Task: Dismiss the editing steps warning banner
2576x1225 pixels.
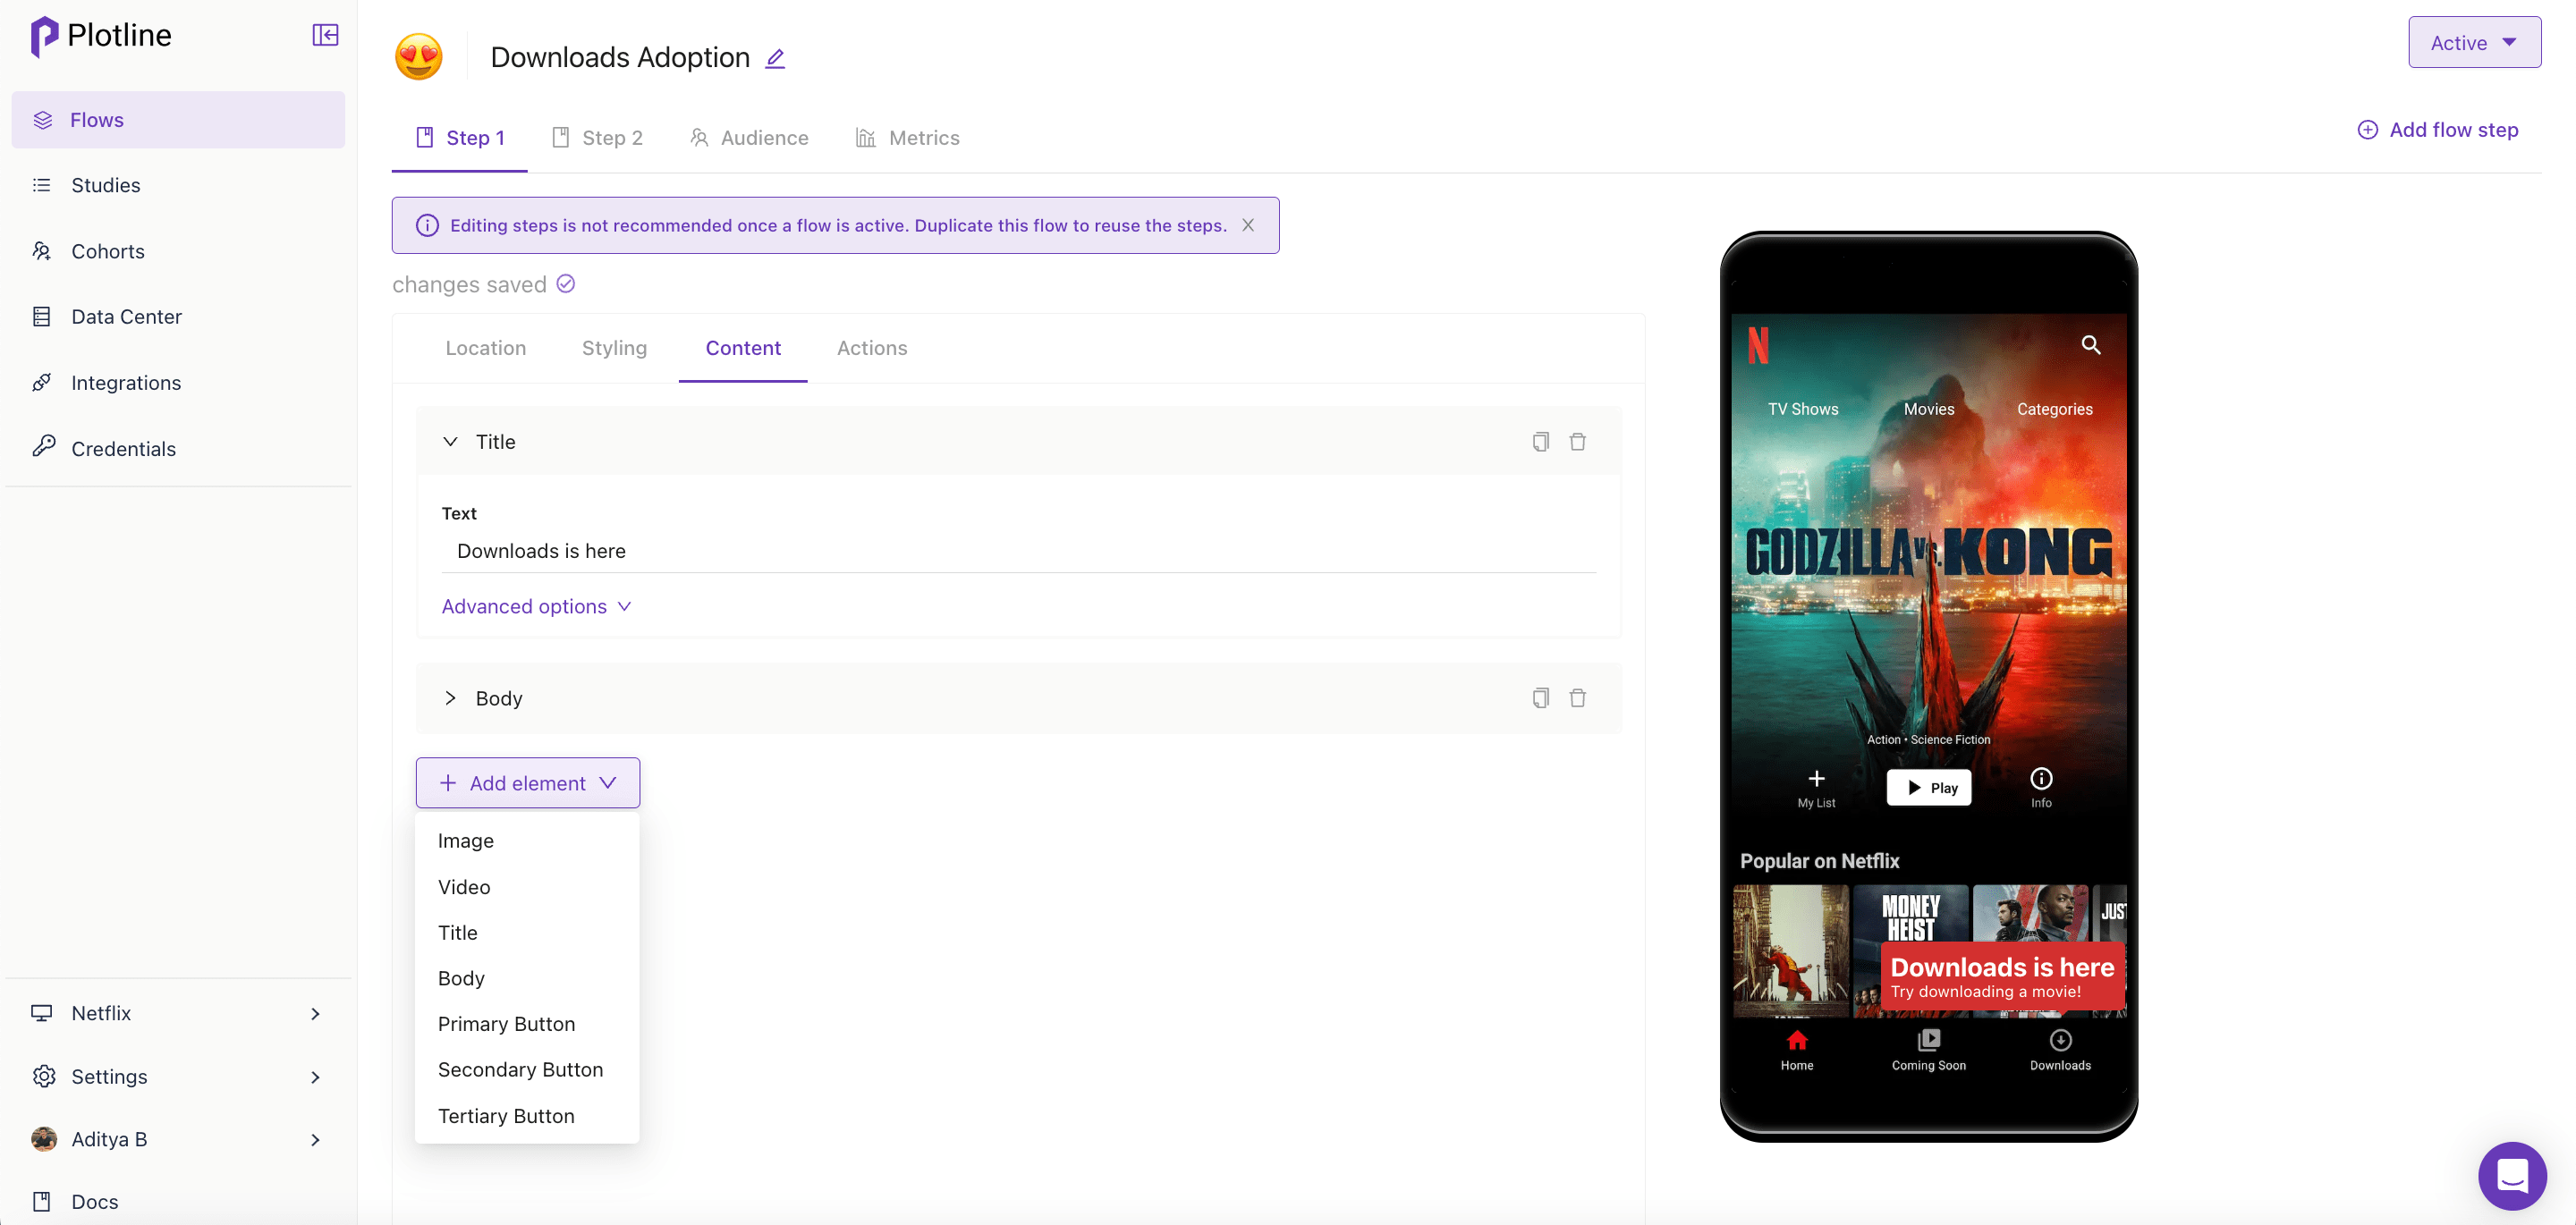Action: click(1248, 225)
